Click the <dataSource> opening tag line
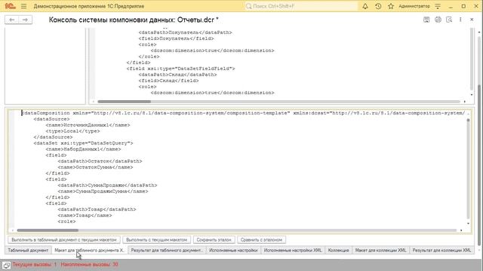The width and height of the screenshot is (483, 271). (52, 119)
